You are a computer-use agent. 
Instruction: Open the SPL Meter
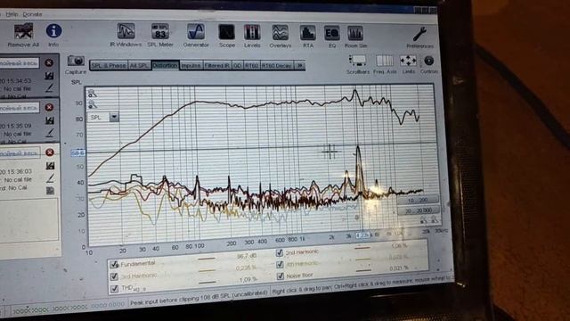pos(160,32)
